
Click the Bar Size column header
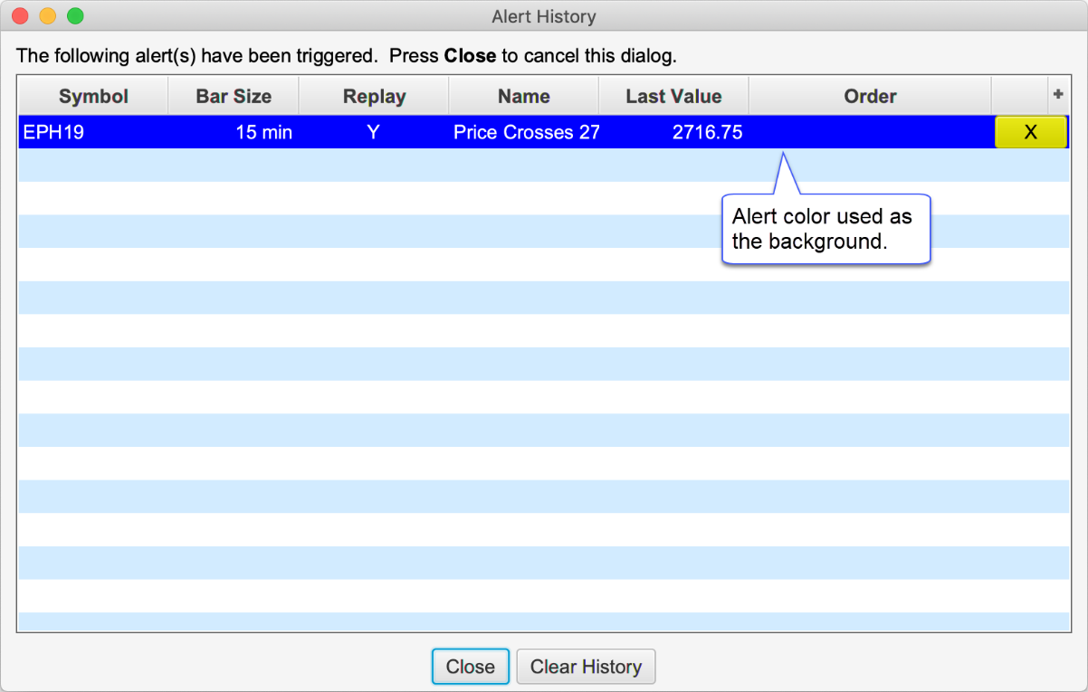point(234,96)
